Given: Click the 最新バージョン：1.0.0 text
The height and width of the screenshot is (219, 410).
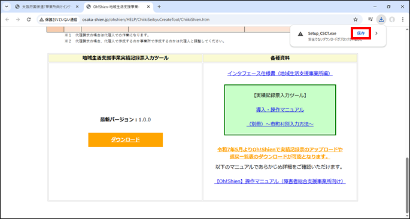Looking at the screenshot, I should (126, 120).
